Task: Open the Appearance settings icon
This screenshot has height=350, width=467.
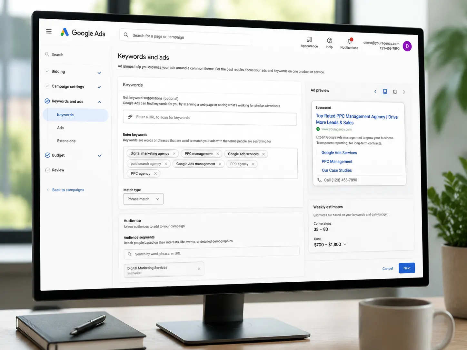Action: pyautogui.click(x=309, y=40)
